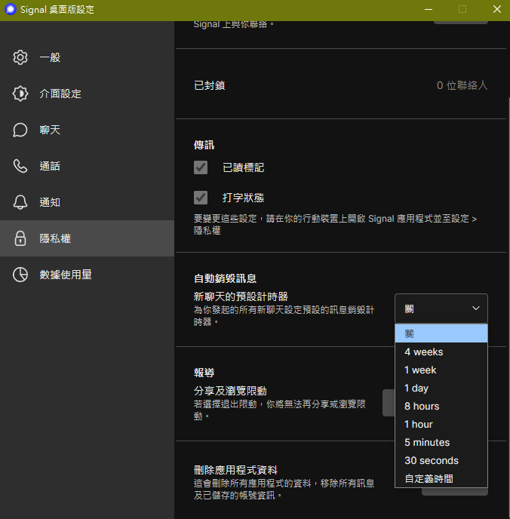
Task: Click the gear icon beside 一般
Action: (20, 57)
